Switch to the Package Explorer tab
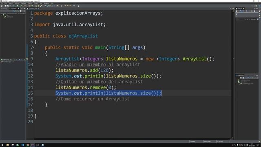 coord(4,9)
